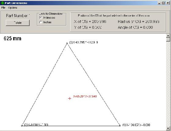Click the 'Radius of CG' value text

(139, 21)
